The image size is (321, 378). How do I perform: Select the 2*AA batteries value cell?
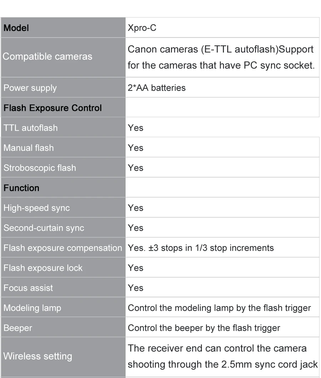pyautogui.click(x=157, y=88)
